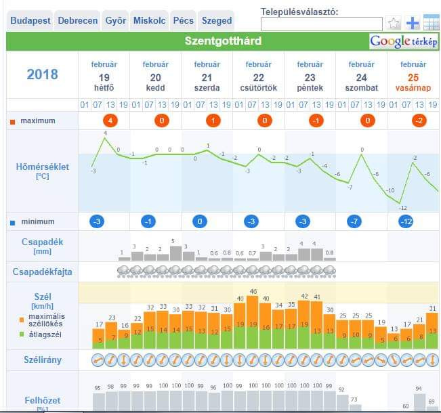The width and height of the screenshot is (441, 413).
Task: Click the first wind direction compass icon
Action: [x=98, y=360]
